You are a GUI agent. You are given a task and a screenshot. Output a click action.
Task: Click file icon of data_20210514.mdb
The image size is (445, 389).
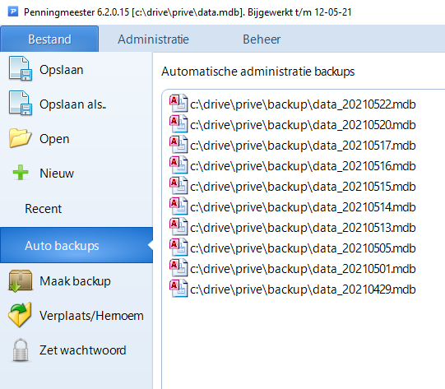click(178, 206)
